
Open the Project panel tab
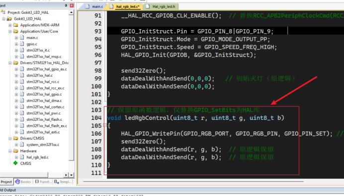tap(6, 182)
